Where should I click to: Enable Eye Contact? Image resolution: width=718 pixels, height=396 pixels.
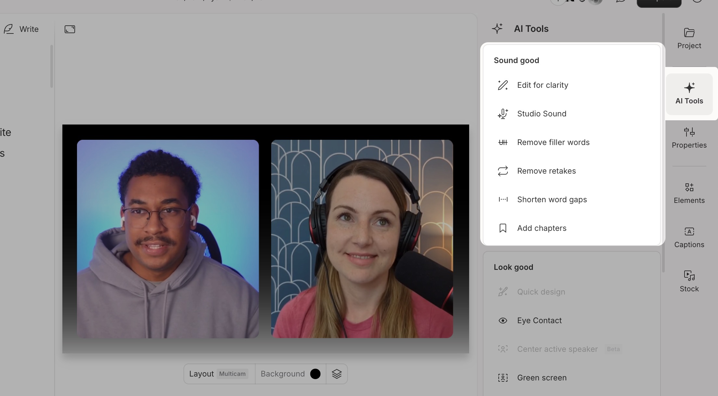[x=539, y=320]
